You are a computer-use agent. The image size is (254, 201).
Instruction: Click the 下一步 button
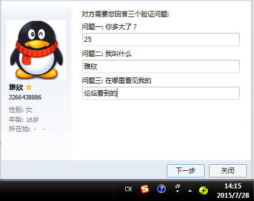tap(185, 171)
